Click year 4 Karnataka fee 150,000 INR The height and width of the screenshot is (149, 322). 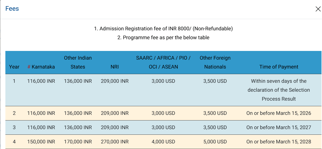tap(41, 142)
